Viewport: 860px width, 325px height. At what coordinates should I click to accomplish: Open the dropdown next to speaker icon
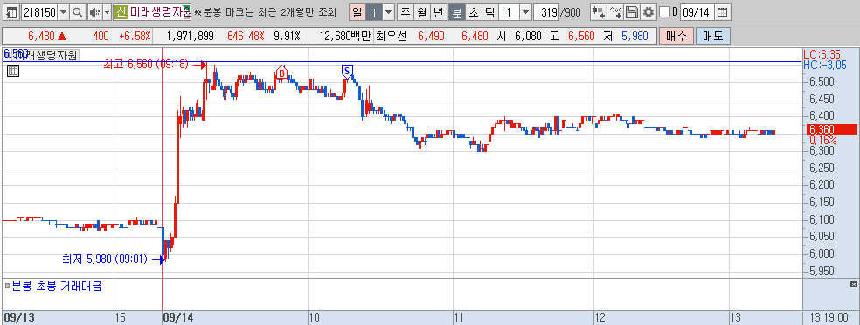(x=107, y=11)
